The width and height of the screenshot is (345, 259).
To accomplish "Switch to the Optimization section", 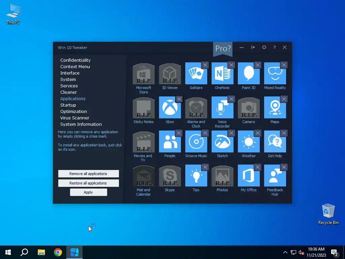I will (73, 111).
